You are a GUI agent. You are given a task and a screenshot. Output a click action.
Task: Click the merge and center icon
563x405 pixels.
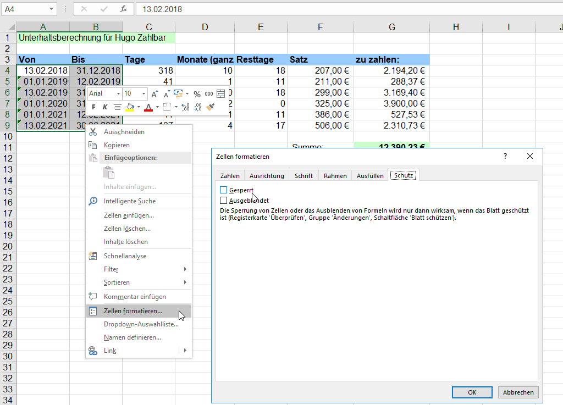coord(221,94)
